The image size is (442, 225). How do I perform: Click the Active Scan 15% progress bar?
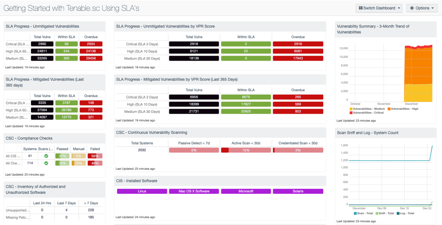[246, 150]
